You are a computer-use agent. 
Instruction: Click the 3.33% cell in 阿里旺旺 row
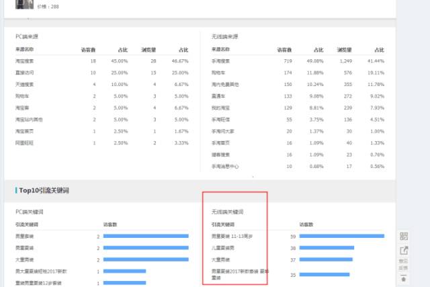tap(181, 143)
